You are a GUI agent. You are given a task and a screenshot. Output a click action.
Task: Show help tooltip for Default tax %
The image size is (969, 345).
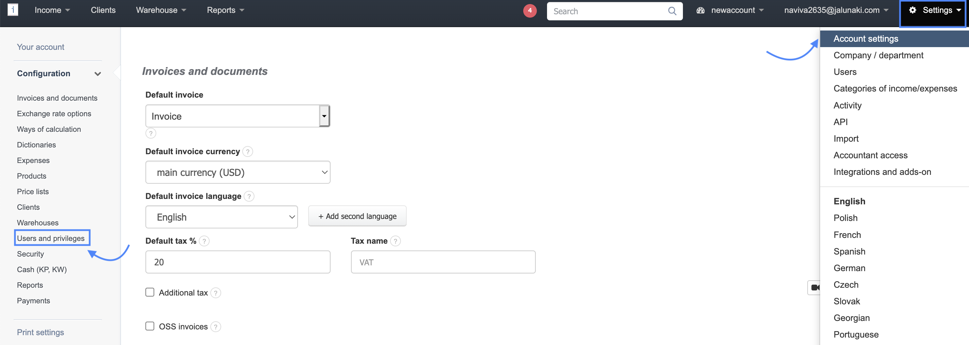click(204, 241)
